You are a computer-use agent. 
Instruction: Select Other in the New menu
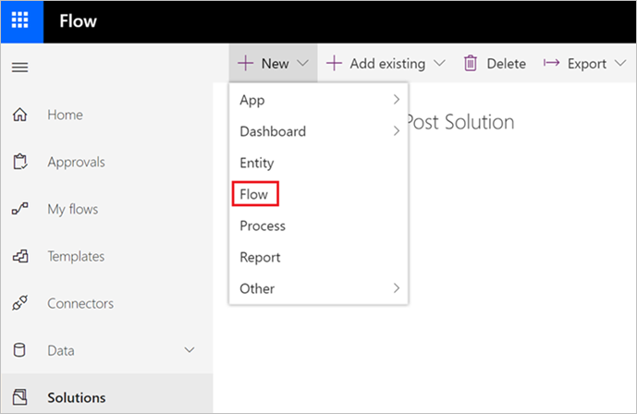pos(318,288)
